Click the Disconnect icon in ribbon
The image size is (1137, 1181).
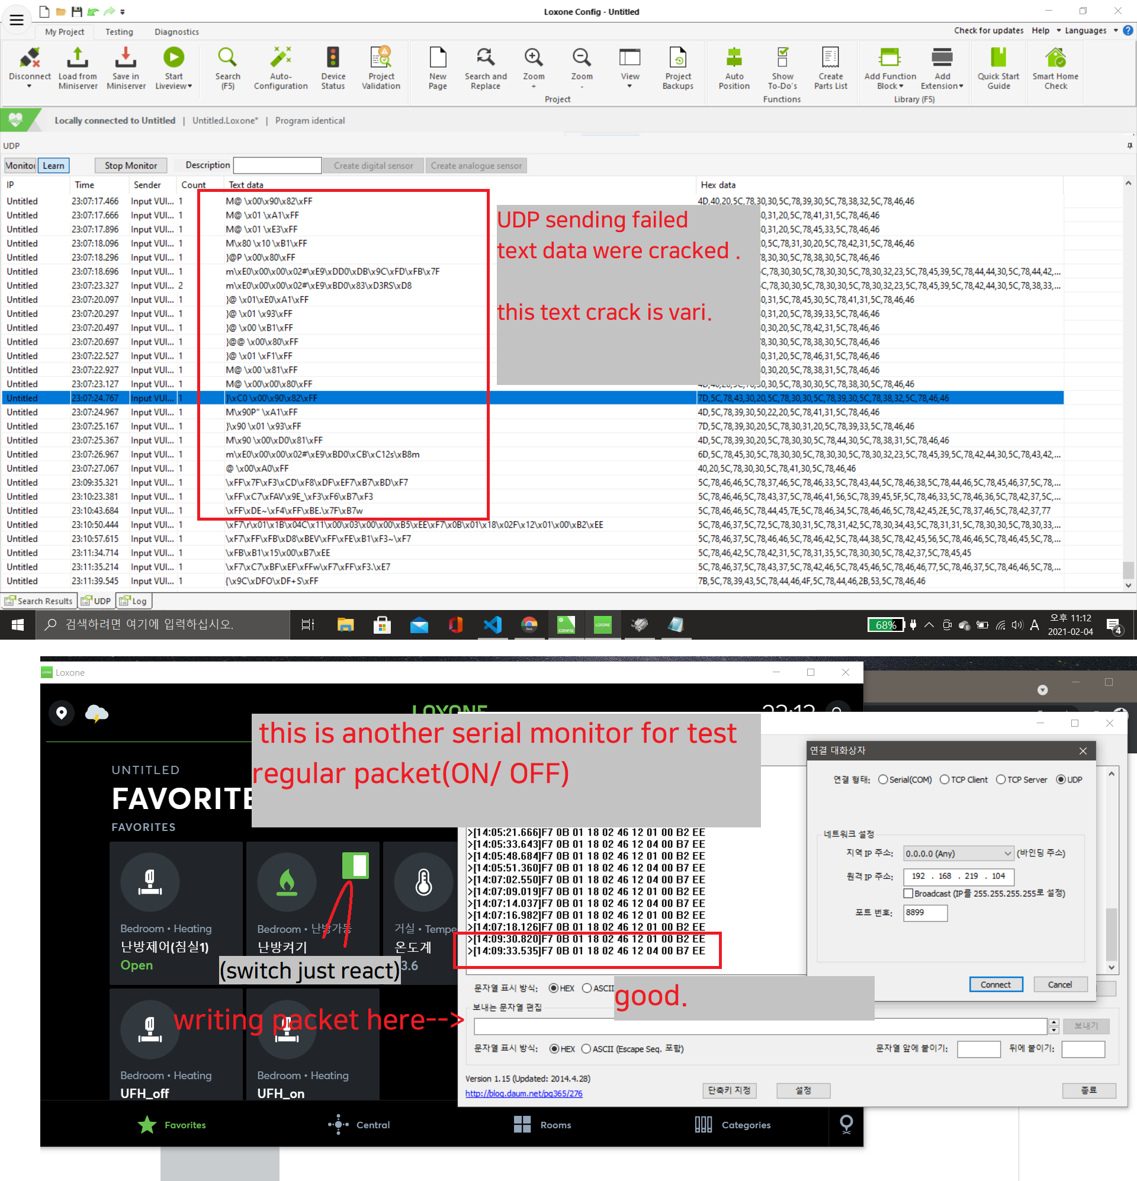tap(30, 59)
